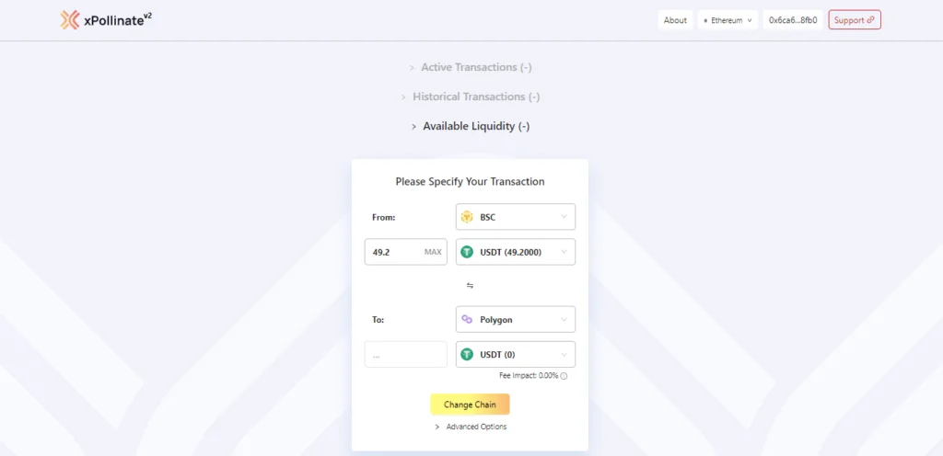Click the link icon on Support button
Viewport: 943px width, 456px height.
click(x=871, y=20)
